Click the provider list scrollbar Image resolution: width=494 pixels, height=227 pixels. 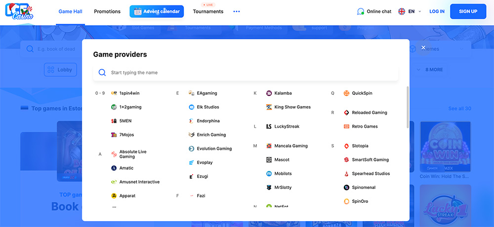(x=408, y=108)
